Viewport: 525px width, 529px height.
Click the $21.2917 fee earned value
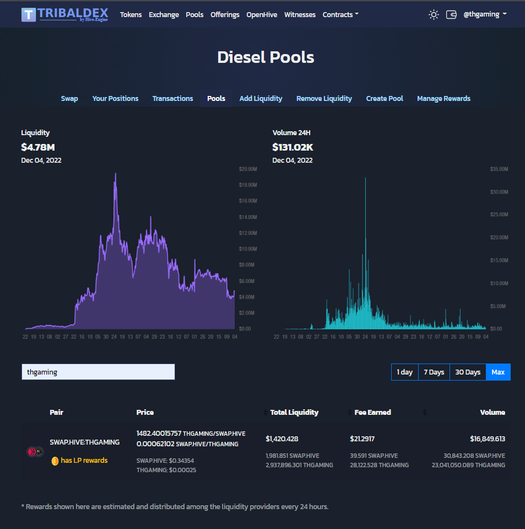(x=362, y=439)
